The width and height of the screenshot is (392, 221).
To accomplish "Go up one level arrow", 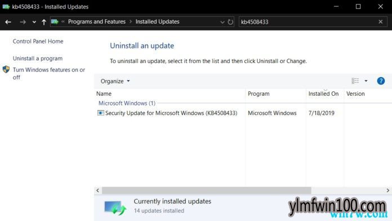I will (x=44, y=22).
